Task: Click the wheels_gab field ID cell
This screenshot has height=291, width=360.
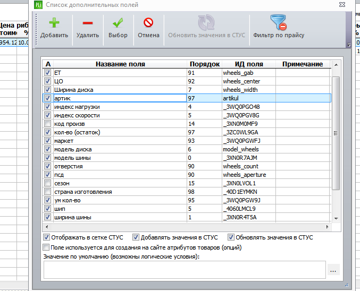Action: pyautogui.click(x=249, y=73)
